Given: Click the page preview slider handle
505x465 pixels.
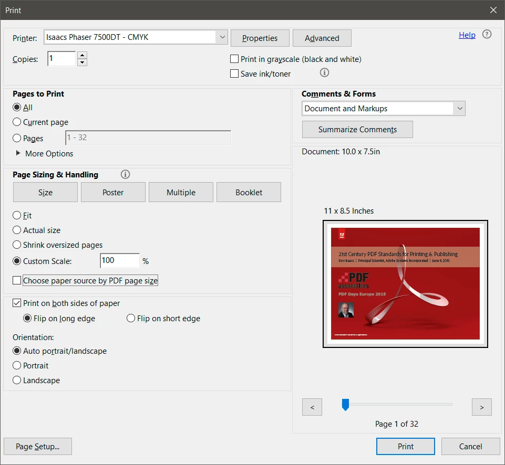Looking at the screenshot, I should pos(345,405).
